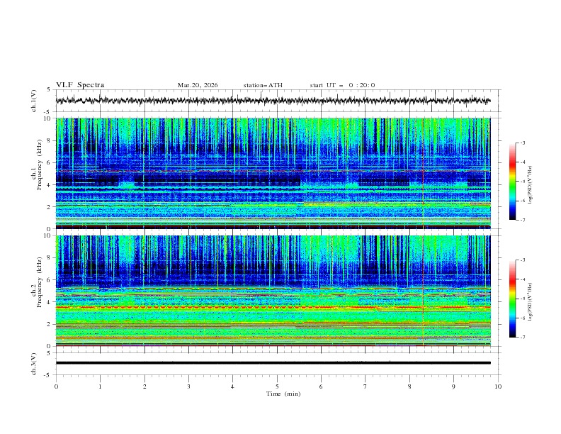Screen dimensions: 561x434
Task: Click the ch.2 'Frequency (kHz)' axis label
Action: point(39,282)
